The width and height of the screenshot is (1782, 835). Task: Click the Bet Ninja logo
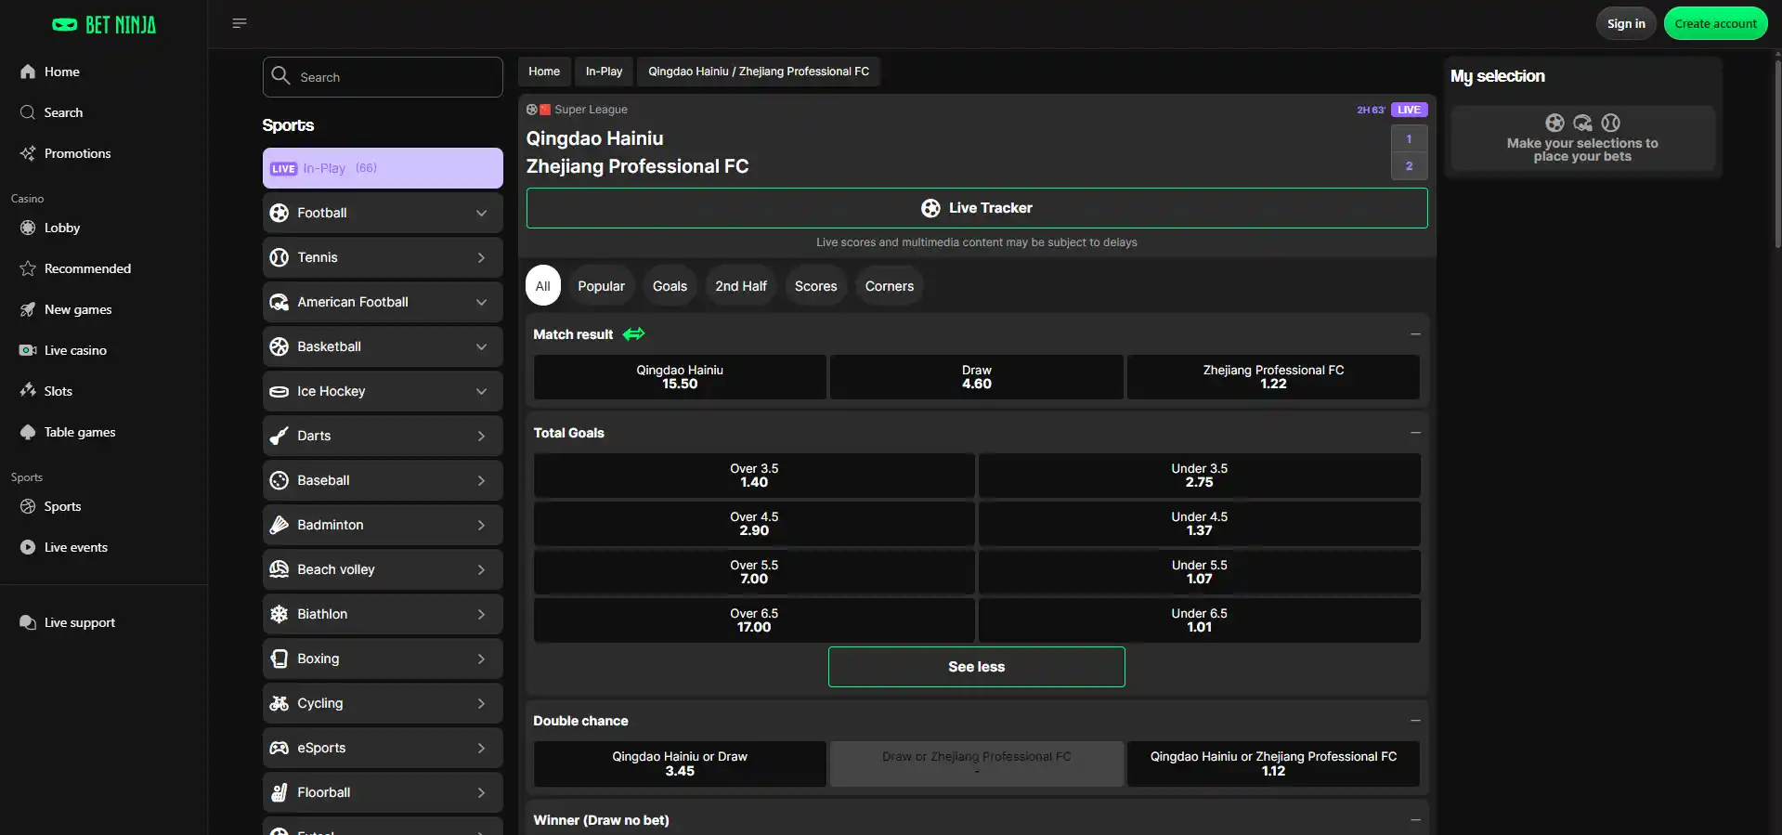(104, 25)
